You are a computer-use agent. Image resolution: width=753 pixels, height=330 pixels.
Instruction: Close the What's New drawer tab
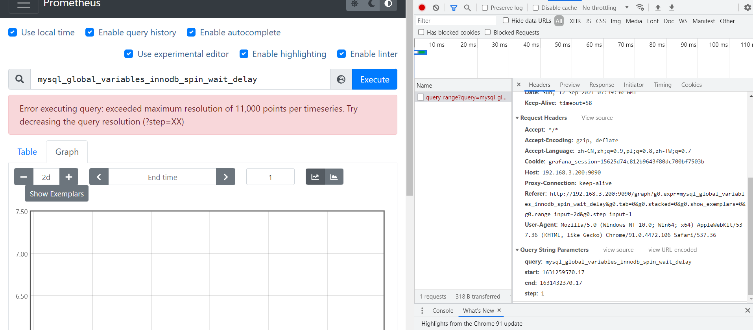pos(499,310)
